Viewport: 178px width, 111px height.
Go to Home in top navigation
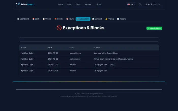pyautogui.click(x=61, y=4)
